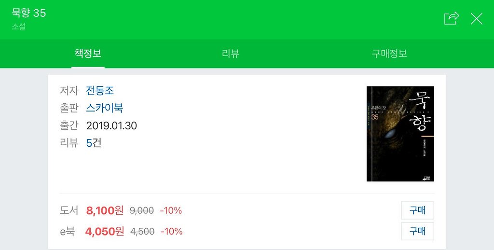Close the book info panel
This screenshot has width=494, height=250.
[x=476, y=19]
